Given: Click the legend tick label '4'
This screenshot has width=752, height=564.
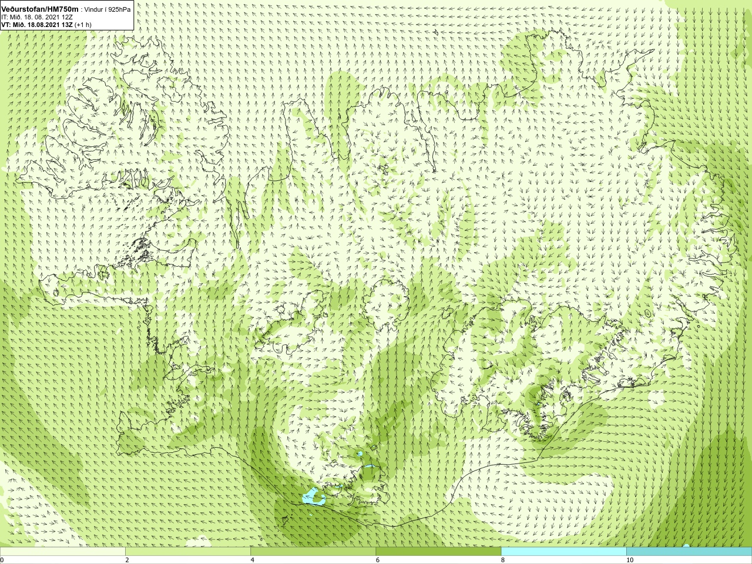Looking at the screenshot, I should tap(252, 560).
